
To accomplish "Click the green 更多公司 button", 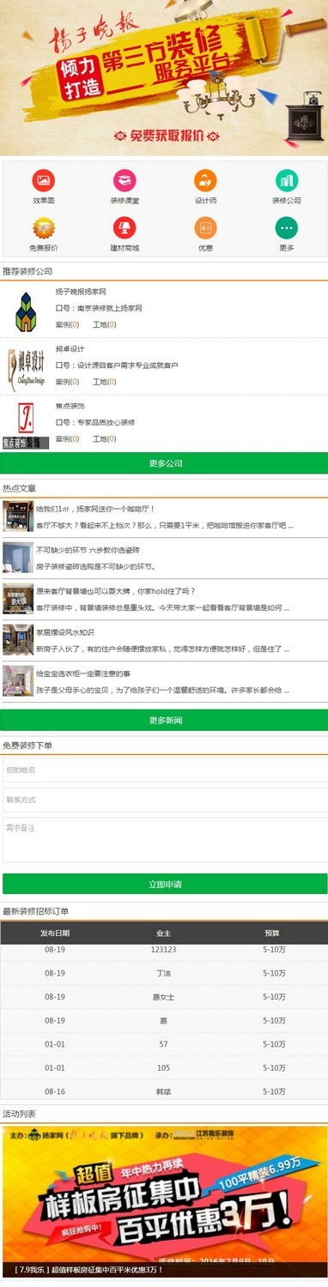I will coord(164,463).
